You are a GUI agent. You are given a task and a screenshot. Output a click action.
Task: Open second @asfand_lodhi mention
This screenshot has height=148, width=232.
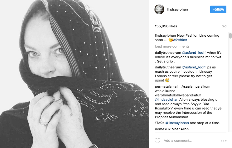[x=194, y=67]
